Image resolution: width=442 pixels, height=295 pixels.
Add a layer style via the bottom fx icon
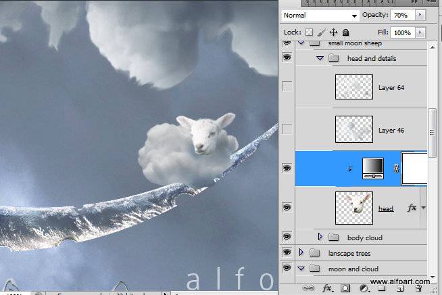328,288
